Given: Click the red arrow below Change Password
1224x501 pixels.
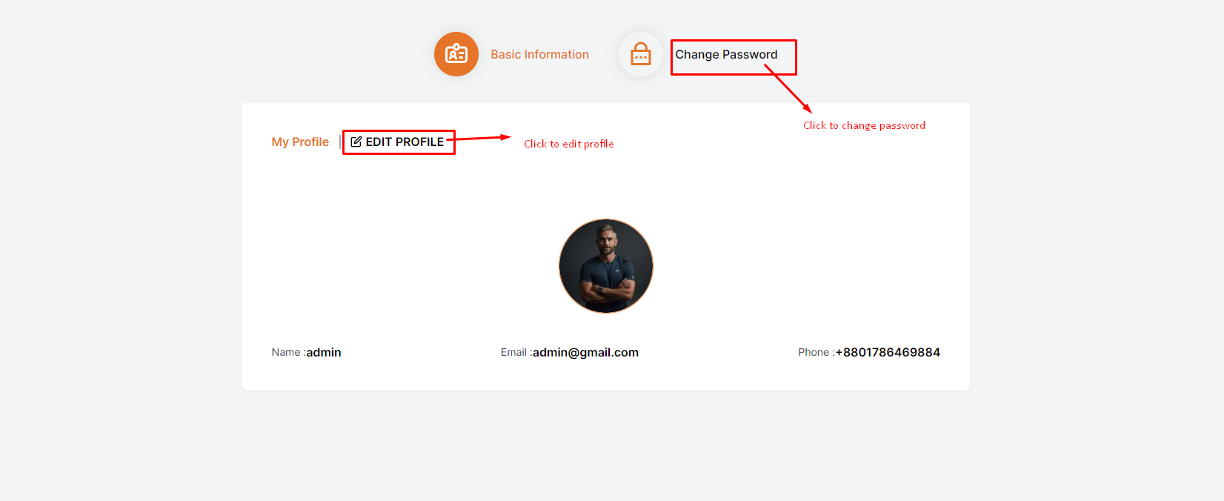Looking at the screenshot, I should click(x=788, y=89).
